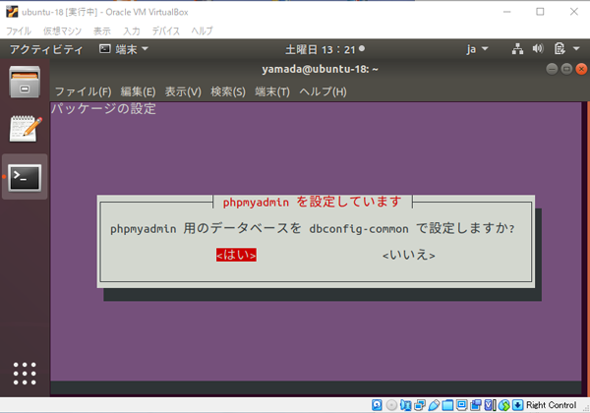Select the Terminal icon in the dock

point(25,178)
